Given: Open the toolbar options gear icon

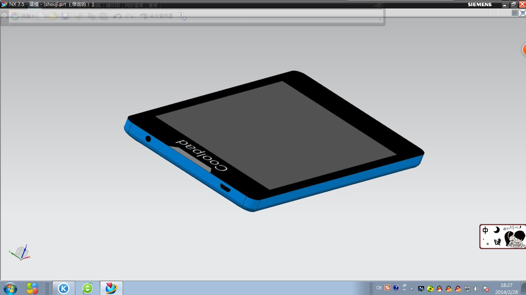Looking at the screenshot, I should 4,16.
